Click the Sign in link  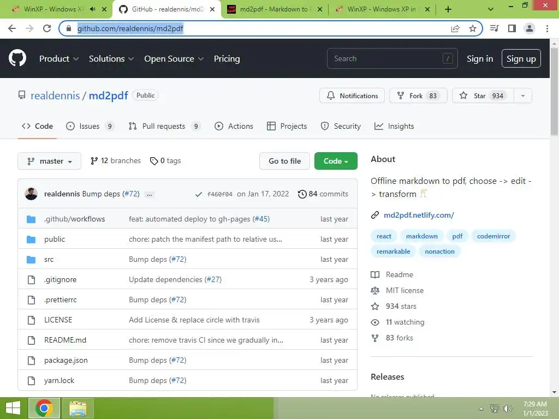[480, 59]
